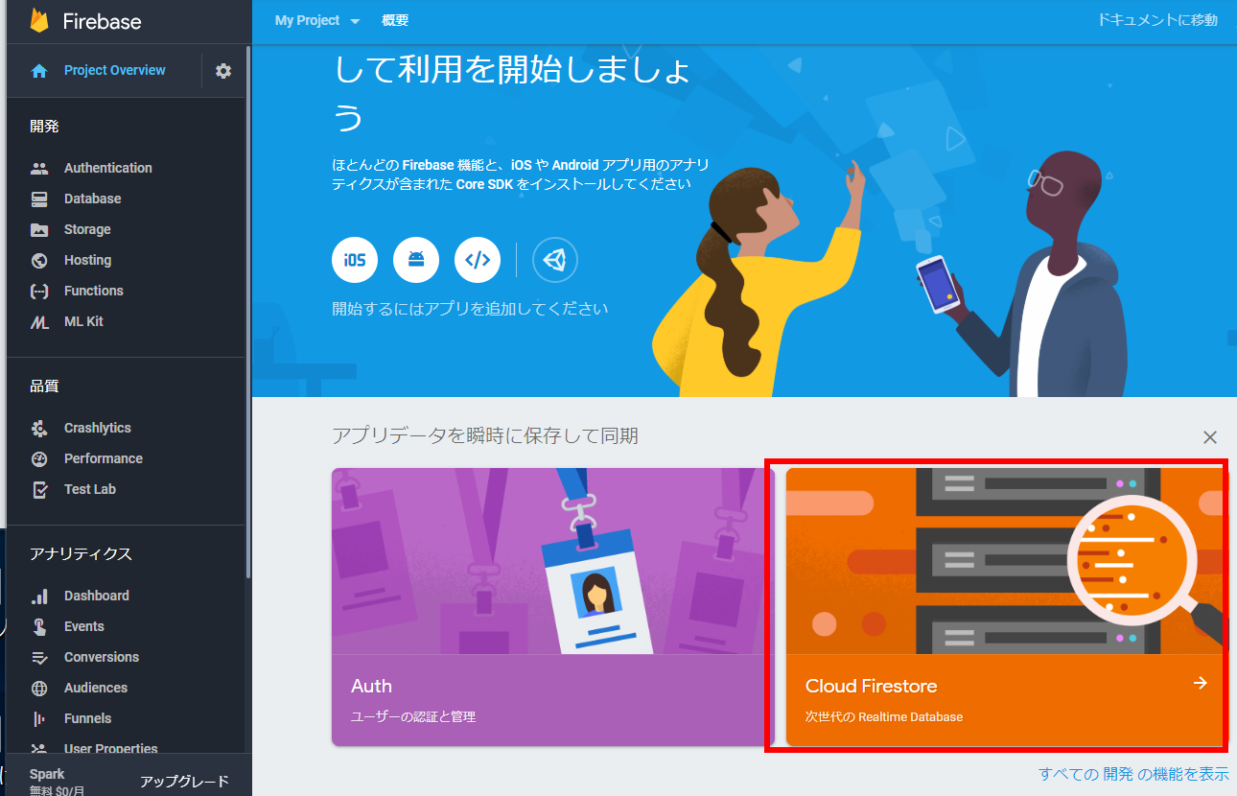Click the Database icon in sidebar
The image size is (1237, 796).
(39, 199)
